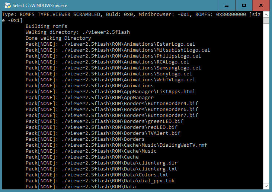Click the line ending in ROM\Data
The image size is (272, 192).
coord(81,187)
